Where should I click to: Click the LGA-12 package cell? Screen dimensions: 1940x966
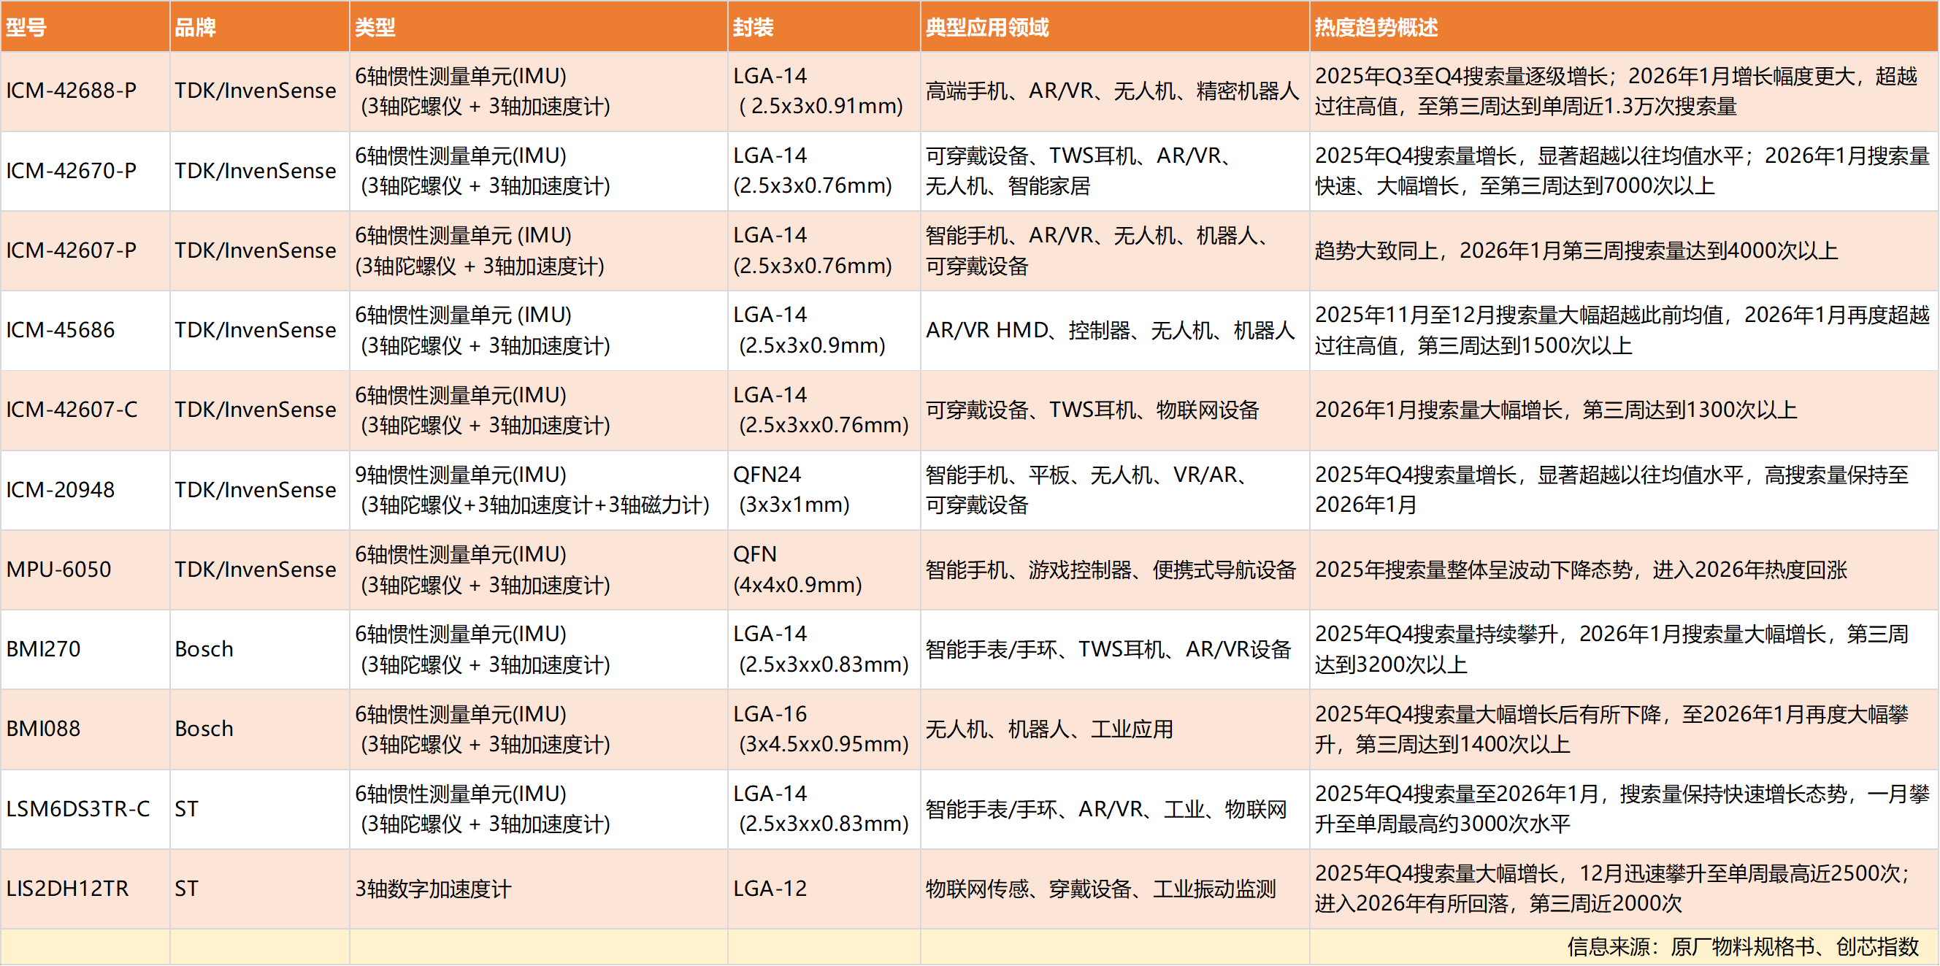tap(770, 889)
